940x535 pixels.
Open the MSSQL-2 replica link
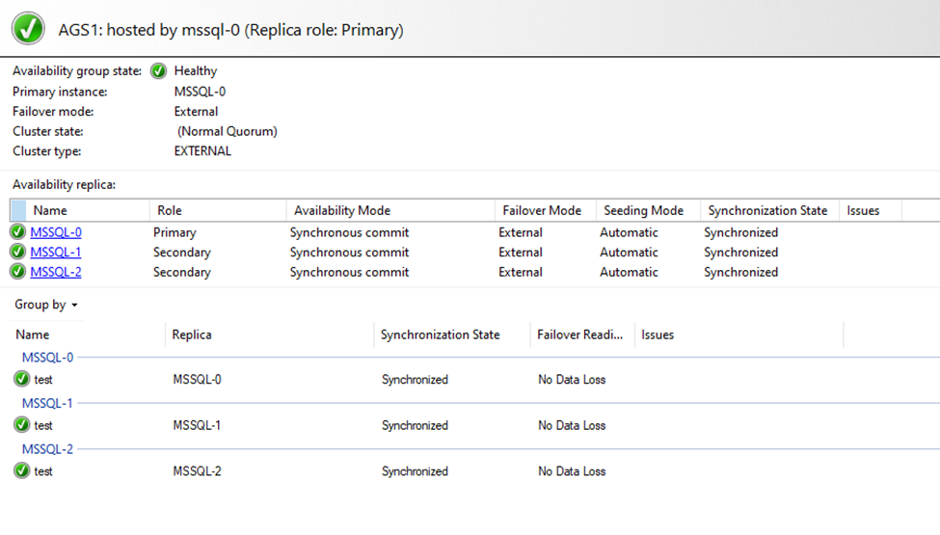pos(56,272)
